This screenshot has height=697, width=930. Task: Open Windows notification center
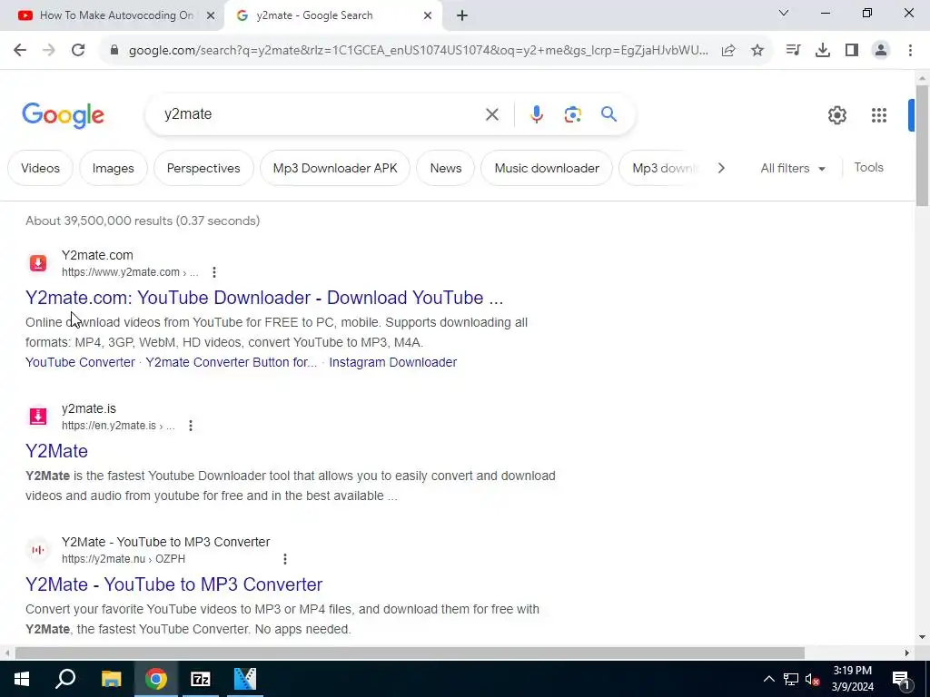click(x=900, y=679)
